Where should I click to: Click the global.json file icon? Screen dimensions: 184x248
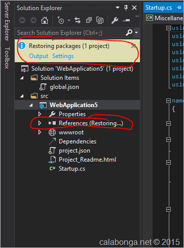43,87
